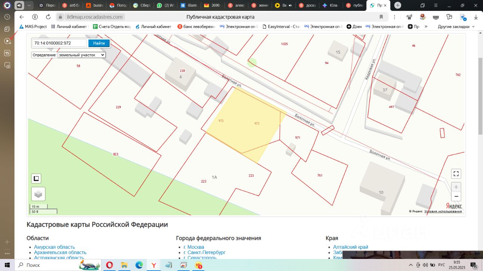Open Архангельская область link
The image size is (483, 271).
click(60, 252)
